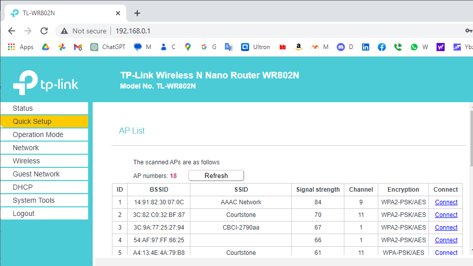Open the person icon C bookmark
The height and width of the screenshot is (266, 473).
click(x=168, y=47)
